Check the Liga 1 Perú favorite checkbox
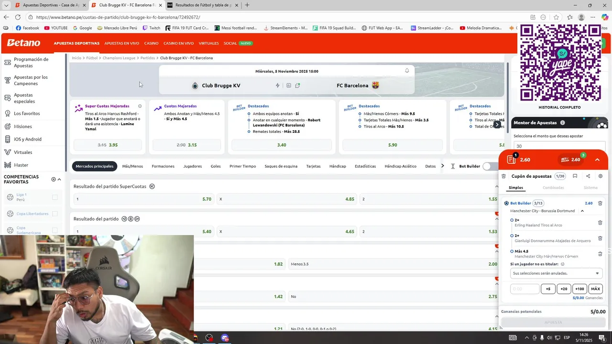 tap(55, 197)
